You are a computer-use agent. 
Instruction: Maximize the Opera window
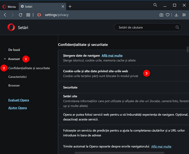click(174, 5)
